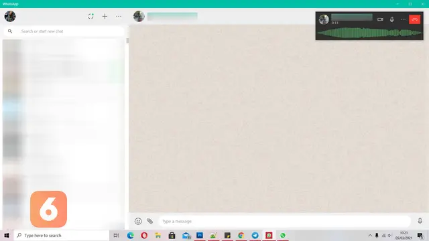The height and width of the screenshot is (241, 429).
Task: Open the Mail app from the taskbar
Action: pos(186,235)
